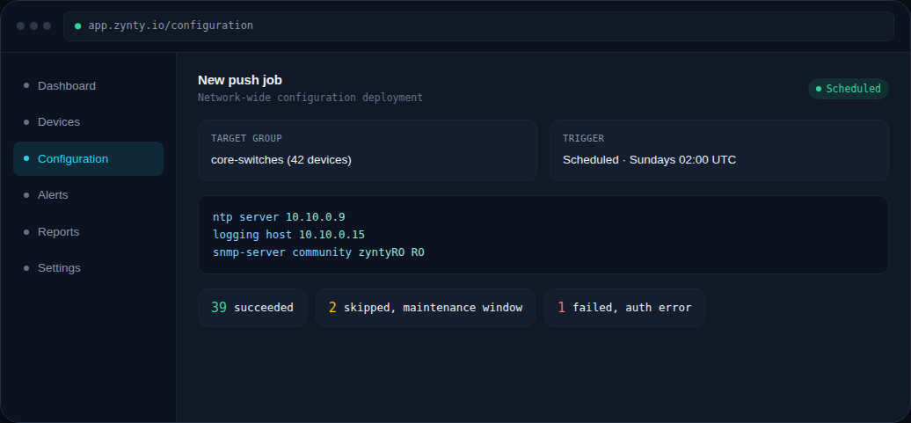Screen dimensions: 911x423
Task: Click 'core-switches (42 devices)' value
Action: pyautogui.click(x=281, y=160)
